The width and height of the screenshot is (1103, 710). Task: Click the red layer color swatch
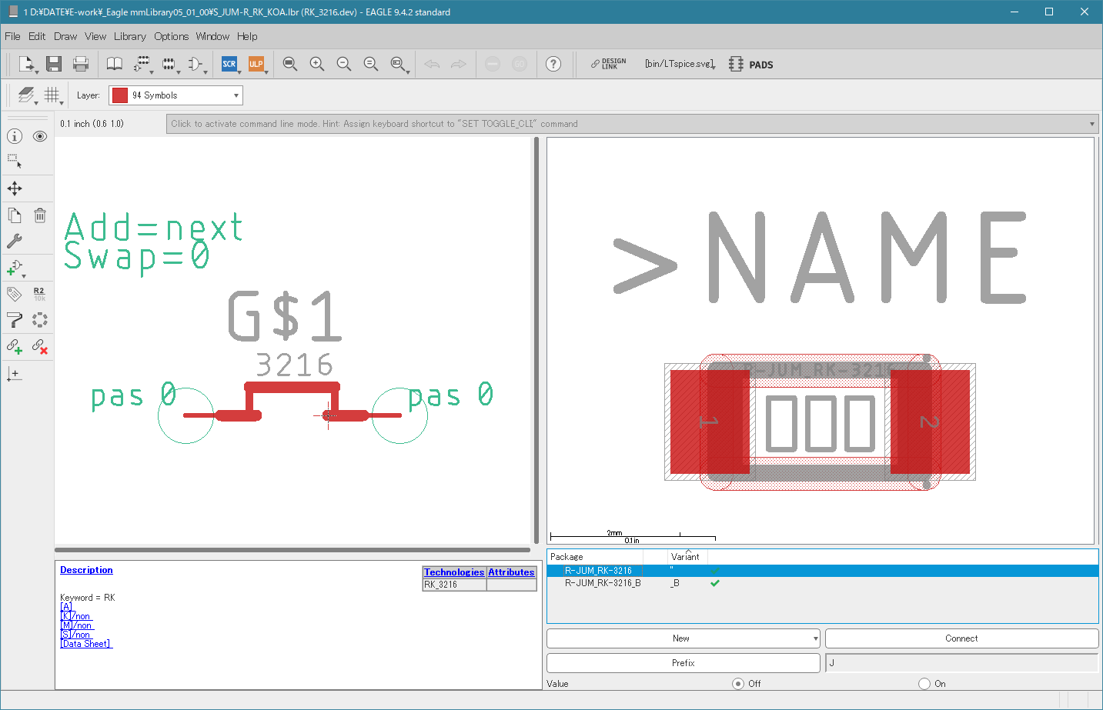(120, 95)
